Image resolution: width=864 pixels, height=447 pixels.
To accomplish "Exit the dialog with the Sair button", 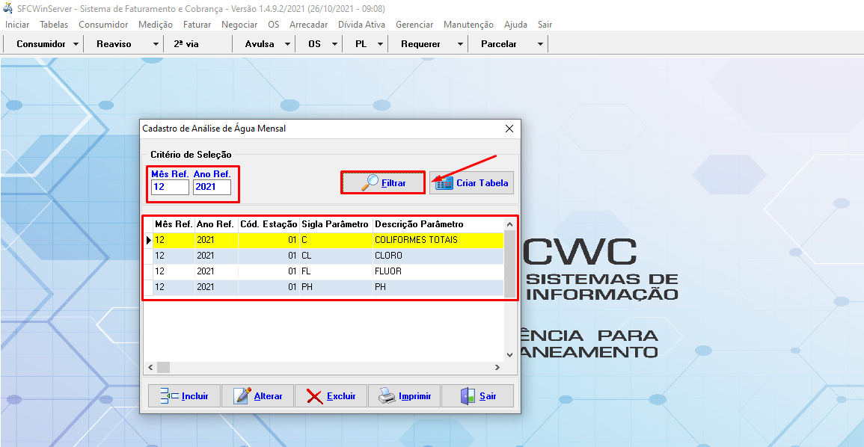I will tap(477, 396).
